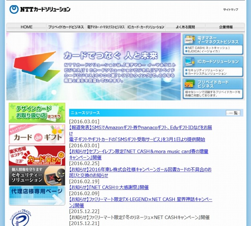Click the [2016.02.19] date text

pyautogui.click(x=84, y=181)
